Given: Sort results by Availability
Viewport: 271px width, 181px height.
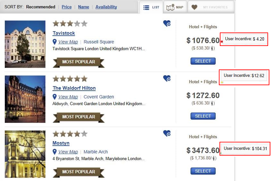Looking at the screenshot, I should pos(106,7).
